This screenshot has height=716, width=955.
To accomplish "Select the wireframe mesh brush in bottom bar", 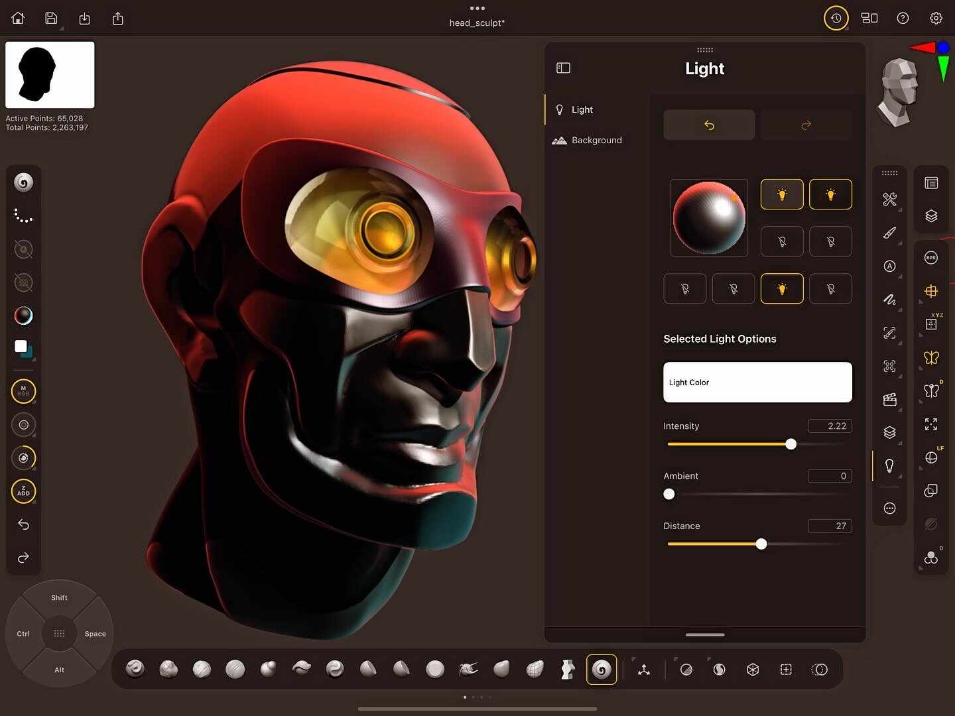I will (535, 670).
